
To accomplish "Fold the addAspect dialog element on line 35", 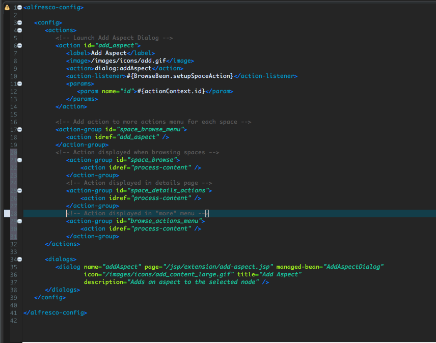I will [x=20, y=267].
